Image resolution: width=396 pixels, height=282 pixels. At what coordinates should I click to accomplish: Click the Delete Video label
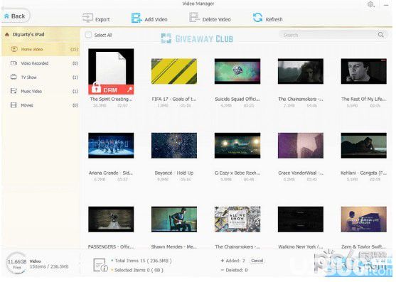coord(216,19)
